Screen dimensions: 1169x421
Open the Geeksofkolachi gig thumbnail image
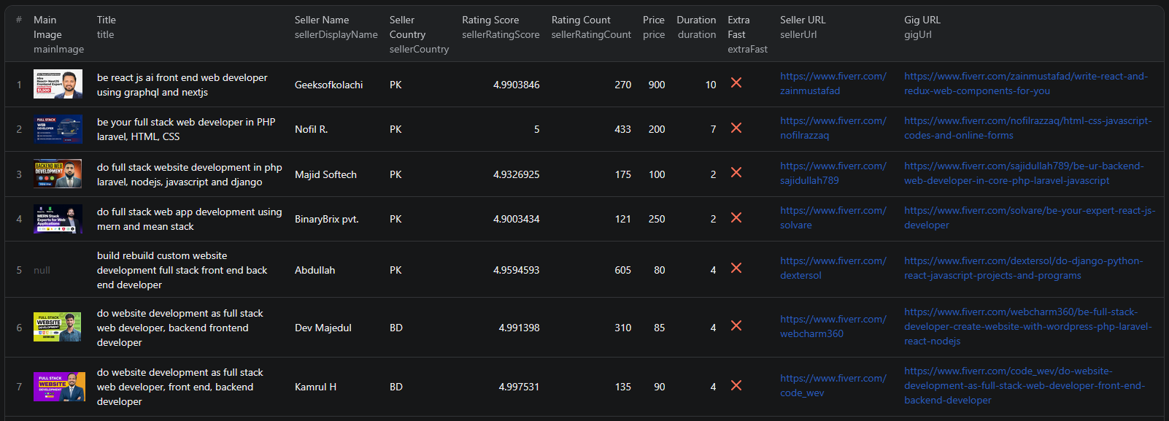coord(58,85)
